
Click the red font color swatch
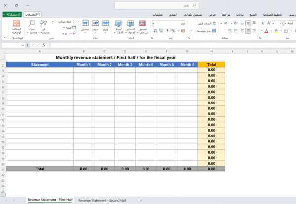tap(266, 31)
